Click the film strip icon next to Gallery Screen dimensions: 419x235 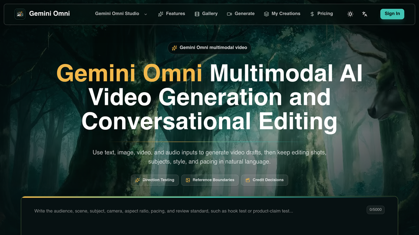pyautogui.click(x=197, y=14)
